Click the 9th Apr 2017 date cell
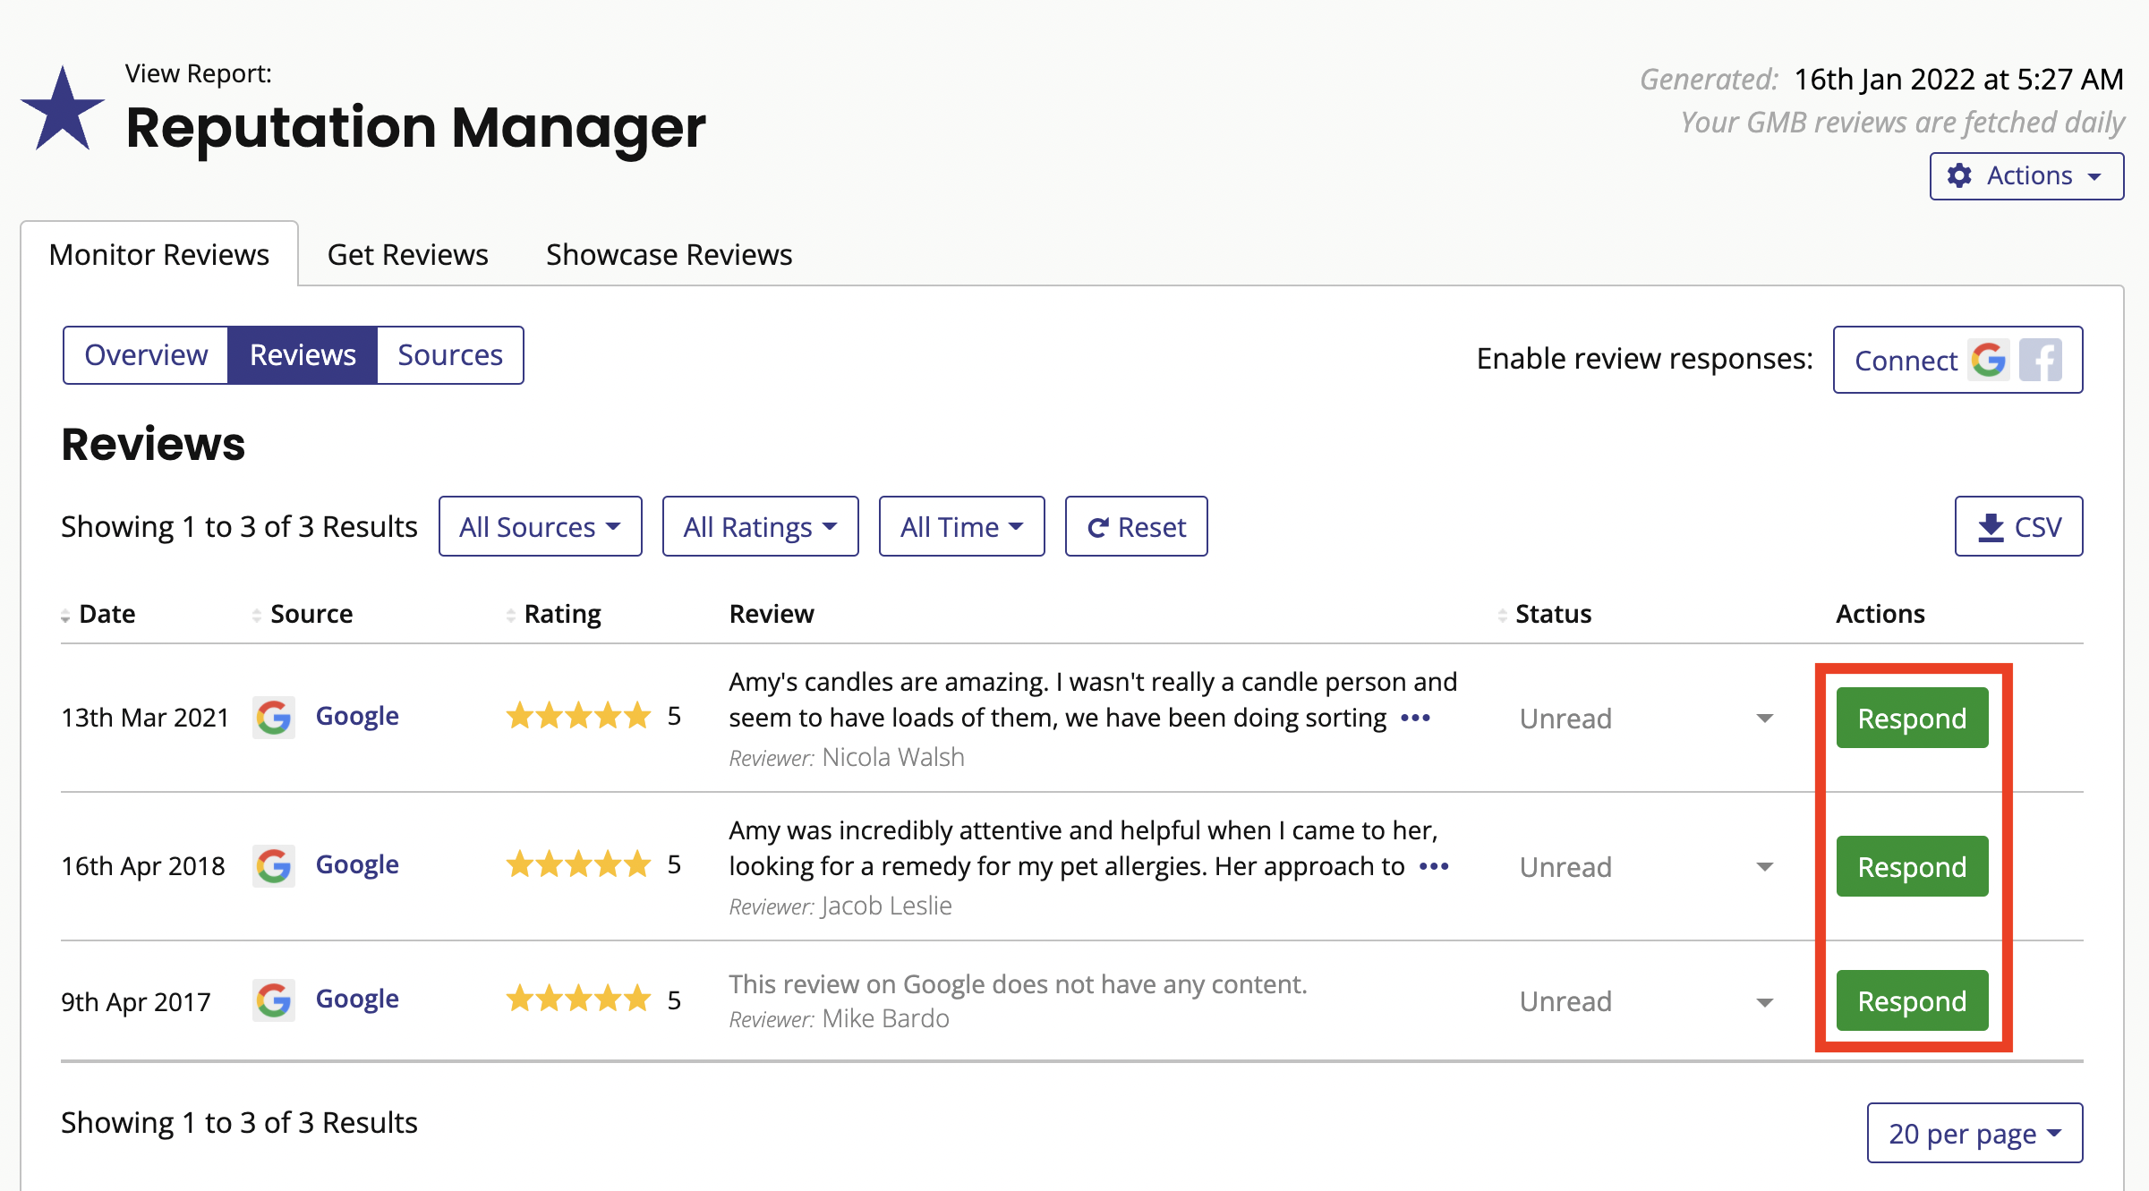 pyautogui.click(x=136, y=1001)
